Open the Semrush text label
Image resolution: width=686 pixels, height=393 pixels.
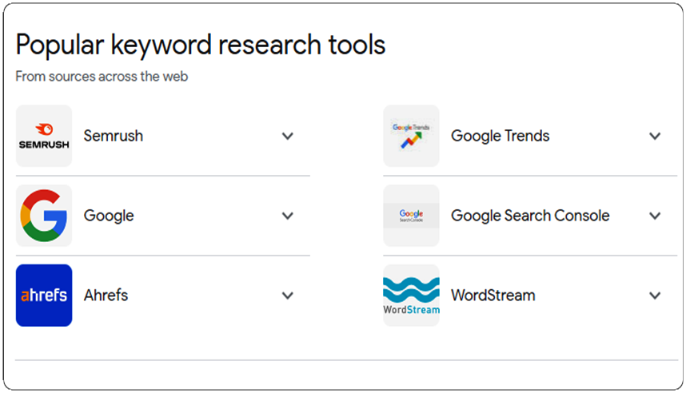point(114,136)
